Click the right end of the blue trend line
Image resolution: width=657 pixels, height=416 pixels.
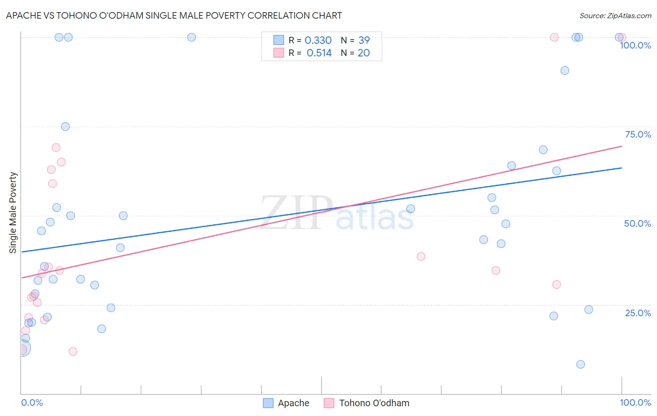[621, 167]
